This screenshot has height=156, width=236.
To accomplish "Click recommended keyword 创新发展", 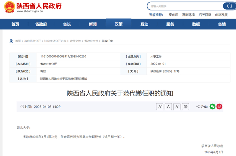I will [221, 15].
